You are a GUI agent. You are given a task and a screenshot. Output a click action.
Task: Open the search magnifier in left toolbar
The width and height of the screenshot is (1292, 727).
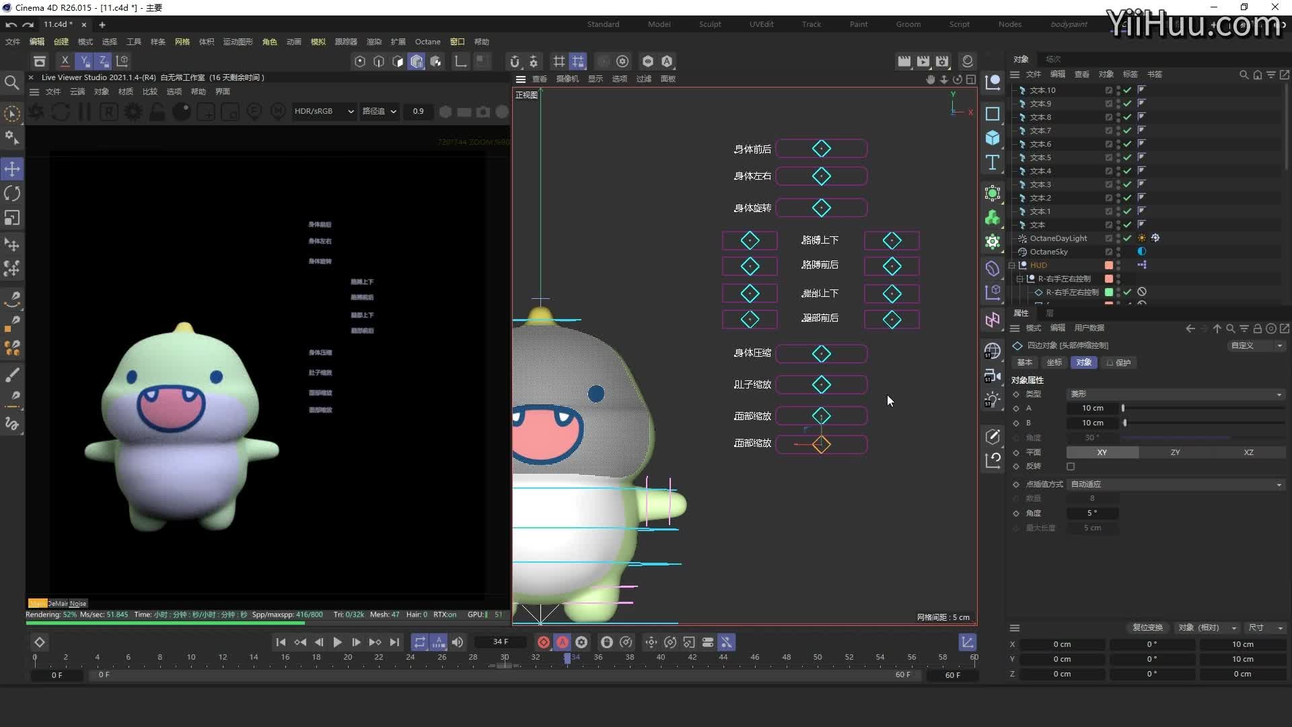point(11,83)
